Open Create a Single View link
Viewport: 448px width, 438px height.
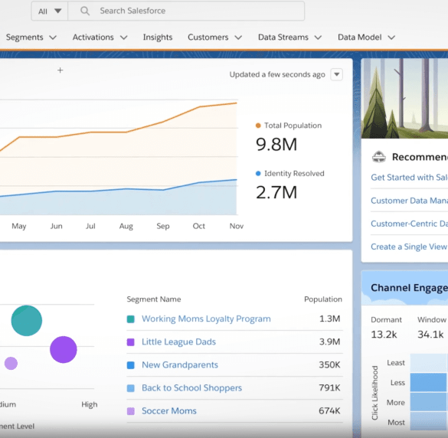click(x=409, y=247)
